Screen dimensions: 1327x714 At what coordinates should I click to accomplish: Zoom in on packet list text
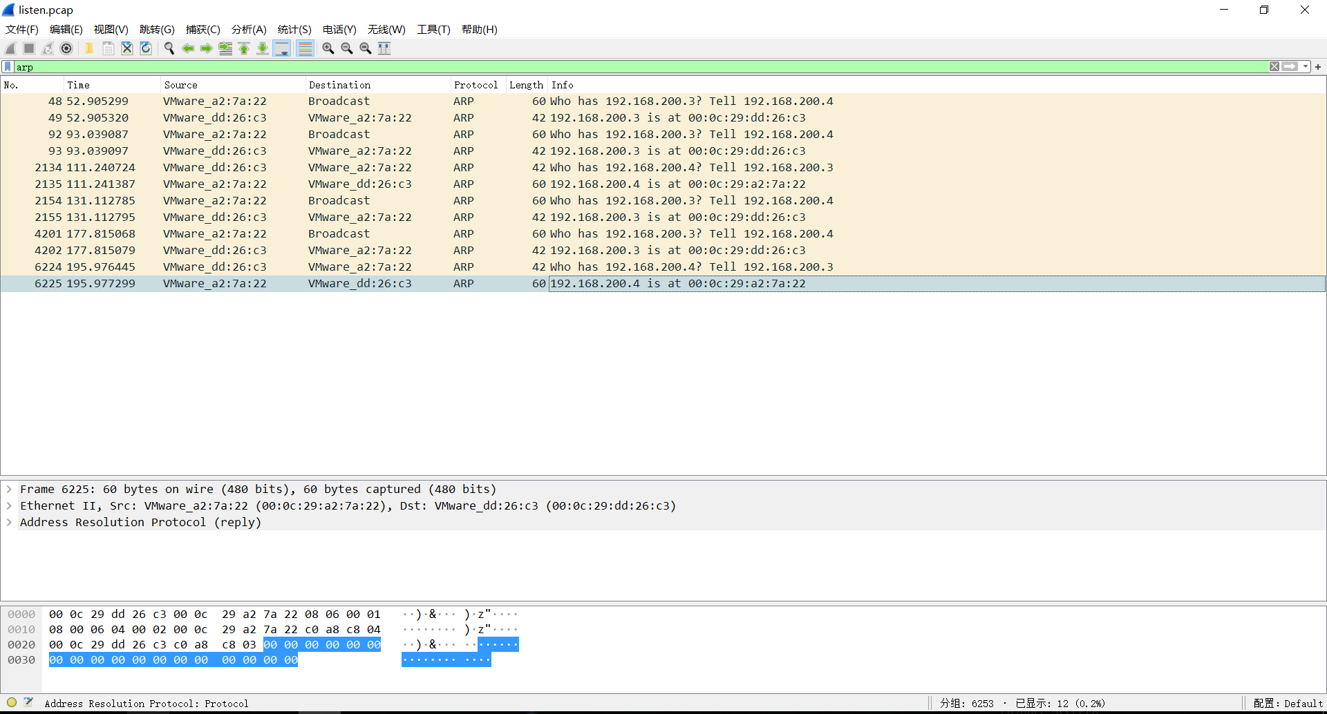[328, 48]
